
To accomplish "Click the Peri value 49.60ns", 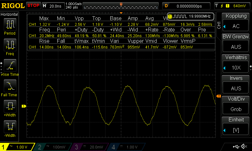I will (x=64, y=36).
